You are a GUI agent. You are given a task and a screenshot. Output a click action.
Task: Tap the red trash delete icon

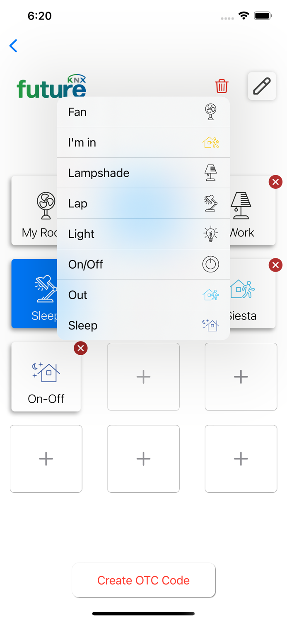pos(222,87)
